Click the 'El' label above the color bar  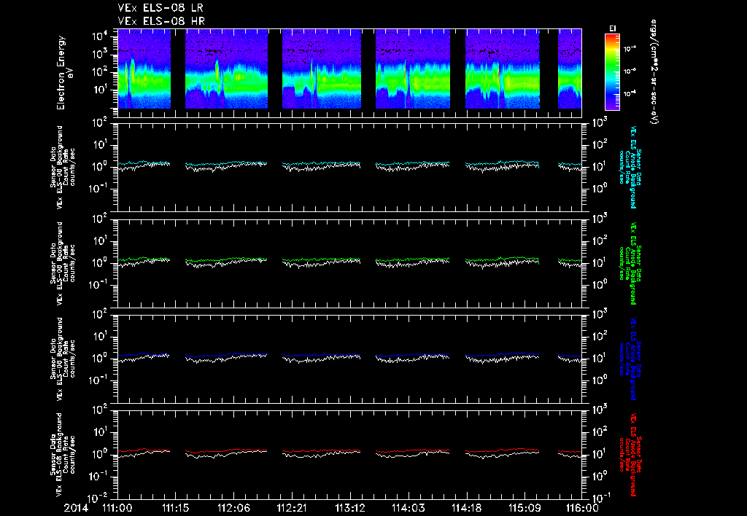(x=613, y=28)
